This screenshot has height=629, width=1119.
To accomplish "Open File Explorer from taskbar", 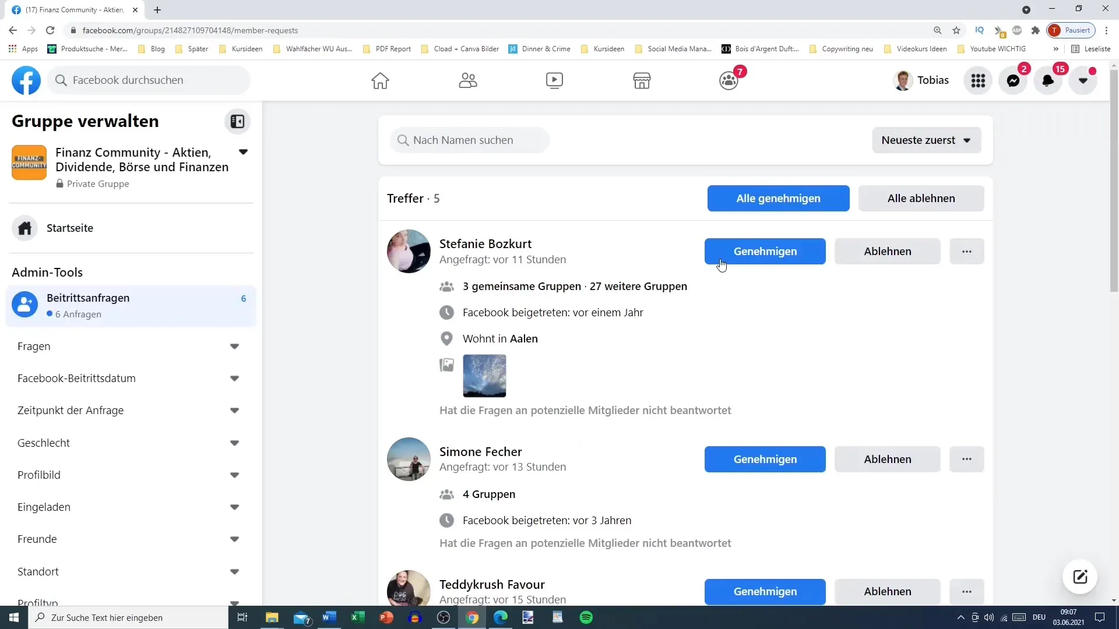I will tap(272, 617).
